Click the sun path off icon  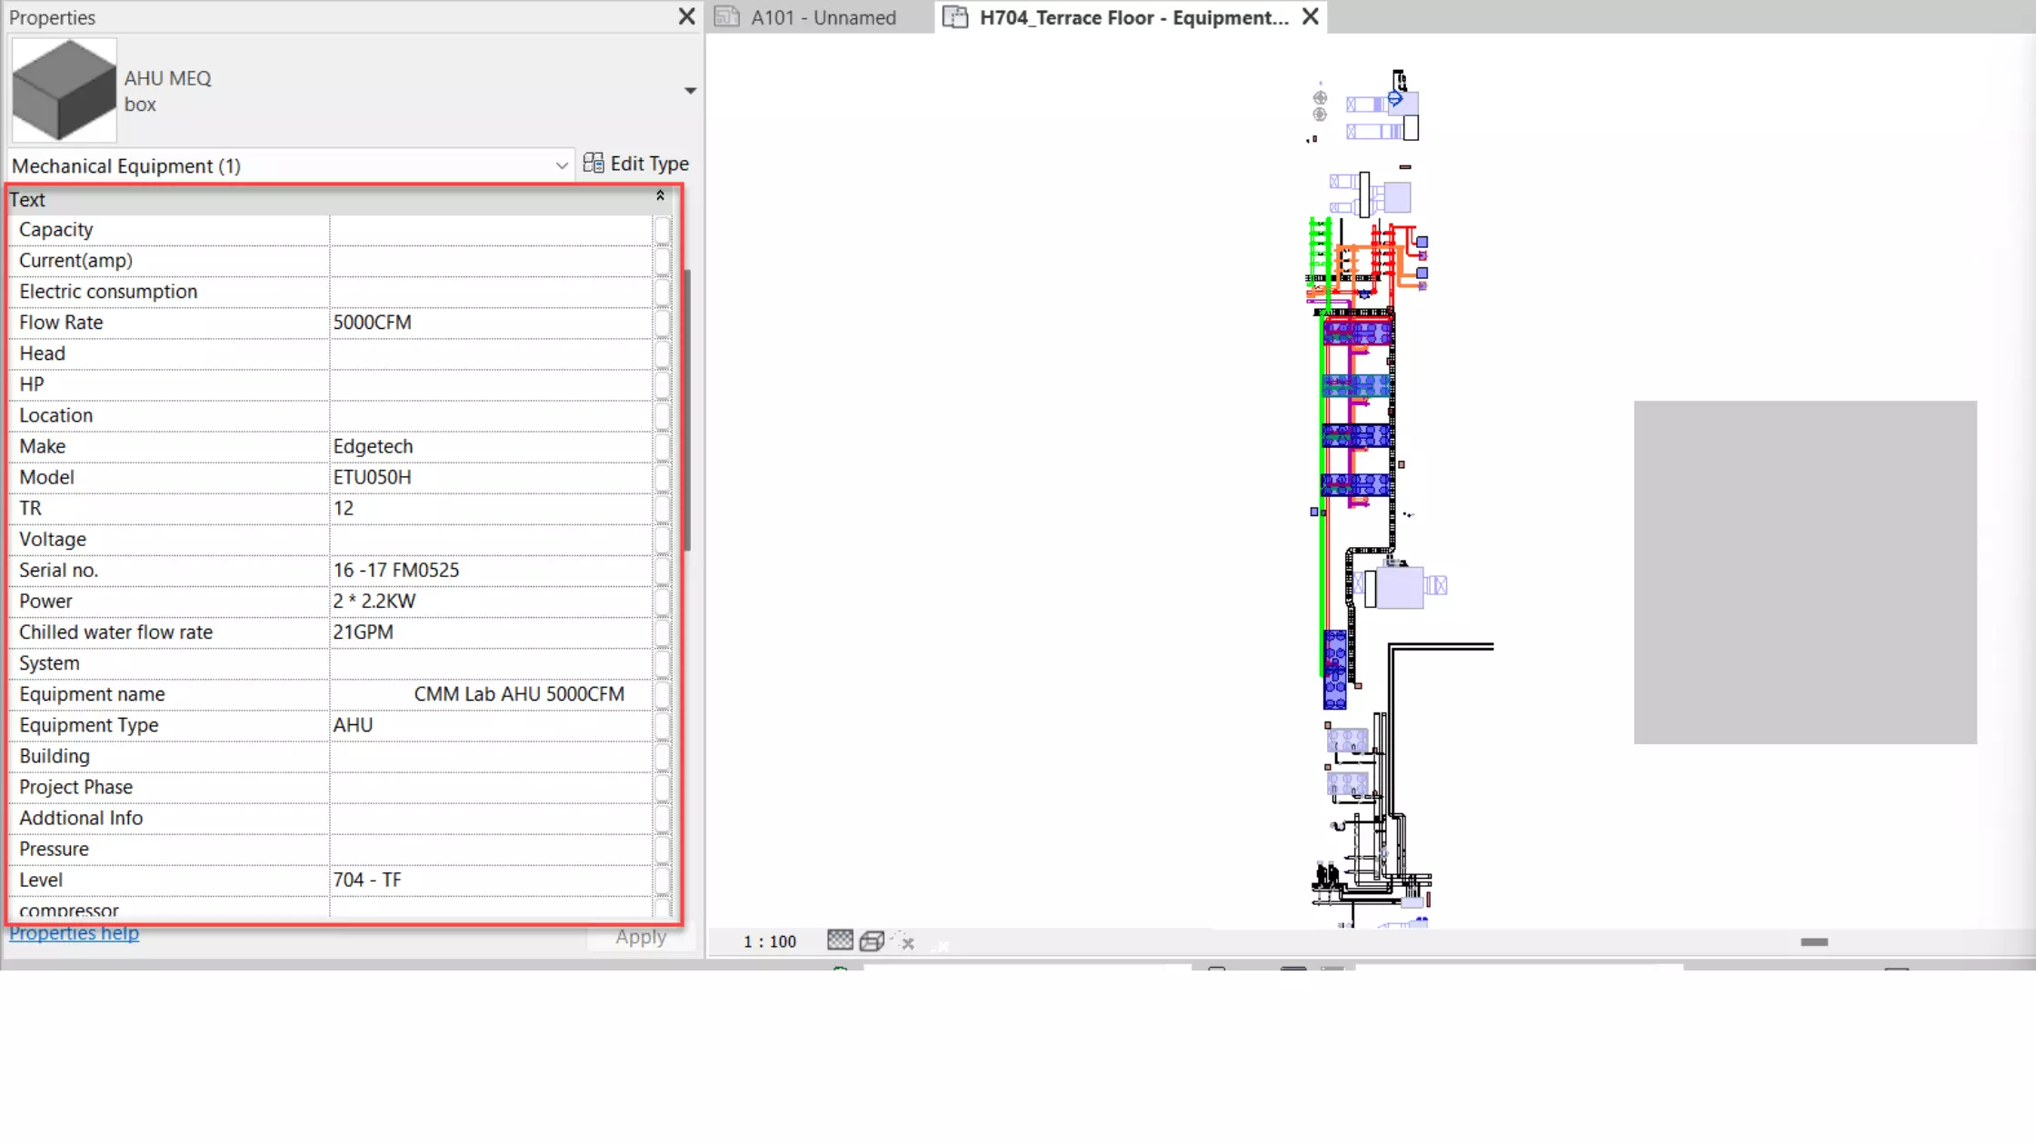904,941
